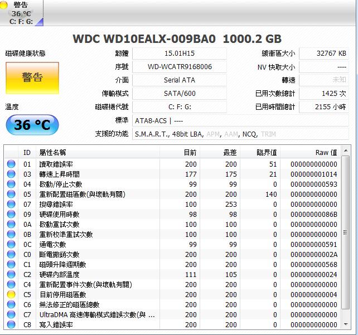The width and height of the screenshot is (358, 335).
Task: Select the row 無法修正的磁區總數
Action: pos(173,305)
